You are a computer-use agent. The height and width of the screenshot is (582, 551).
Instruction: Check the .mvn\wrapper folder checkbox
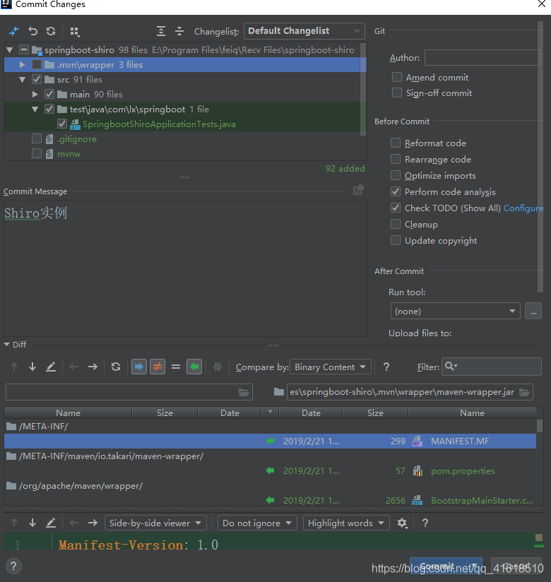click(x=37, y=64)
